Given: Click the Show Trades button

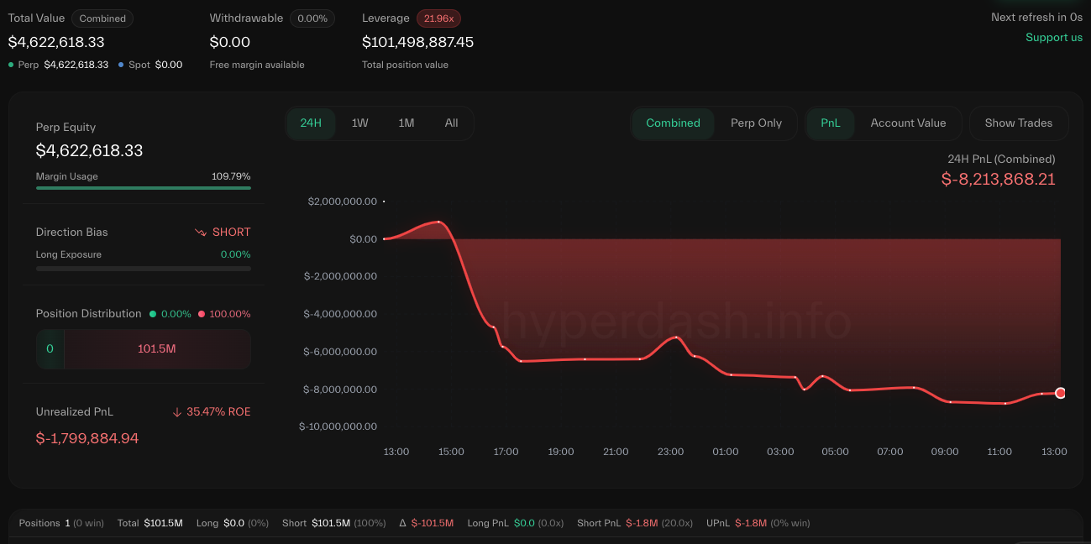Looking at the screenshot, I should coord(1019,123).
